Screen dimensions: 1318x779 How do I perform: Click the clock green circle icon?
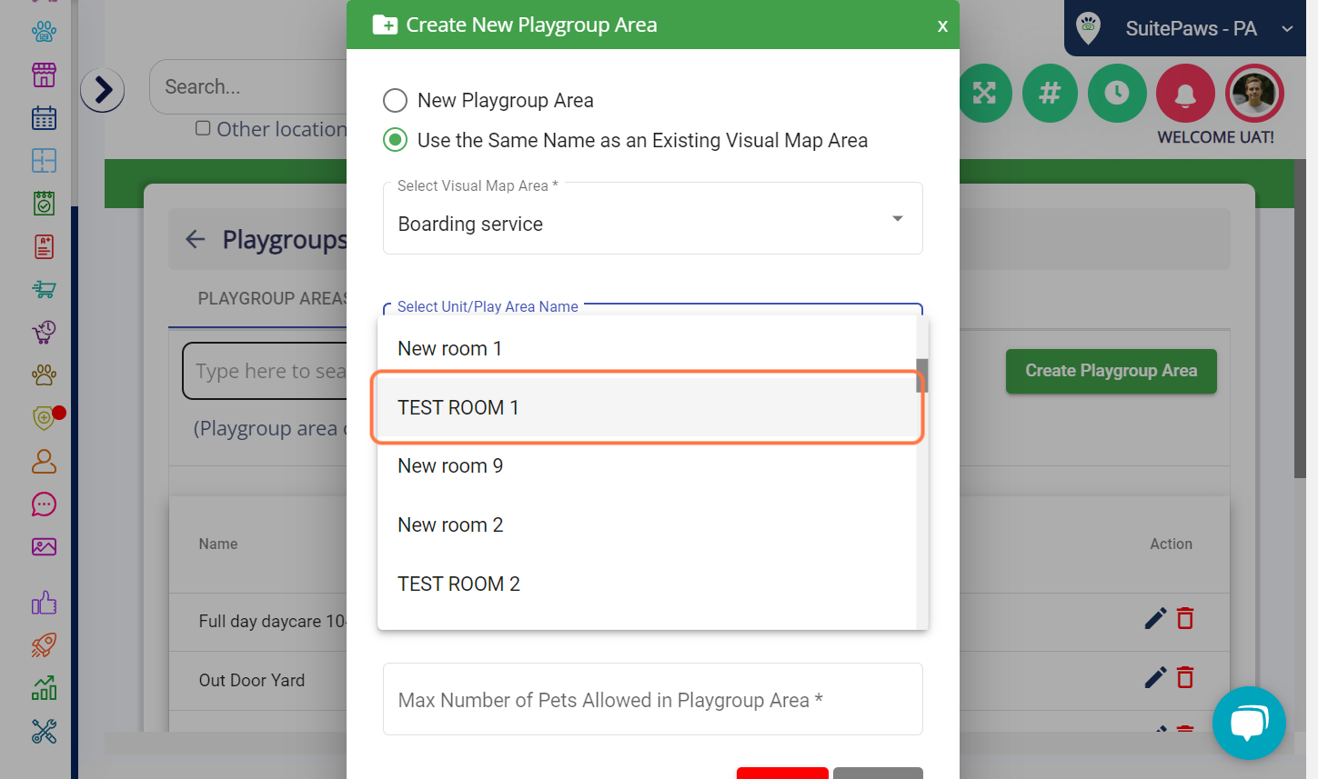click(x=1117, y=93)
